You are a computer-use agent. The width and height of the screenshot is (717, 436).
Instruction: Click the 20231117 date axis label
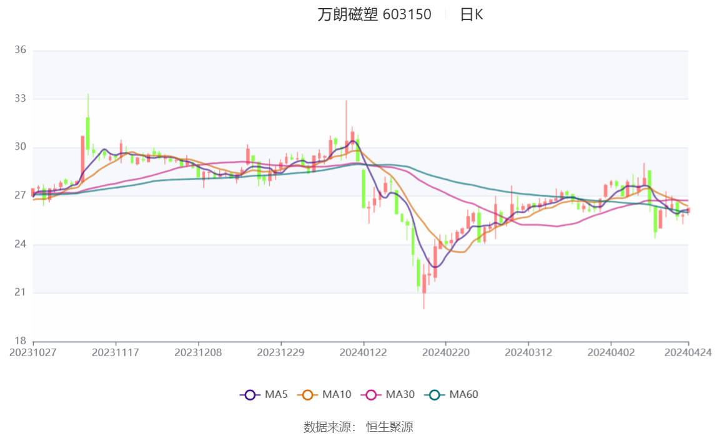[x=115, y=352]
